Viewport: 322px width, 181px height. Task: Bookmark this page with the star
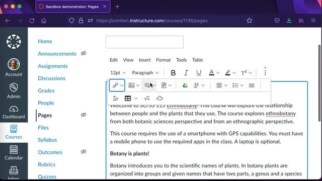pos(250,21)
